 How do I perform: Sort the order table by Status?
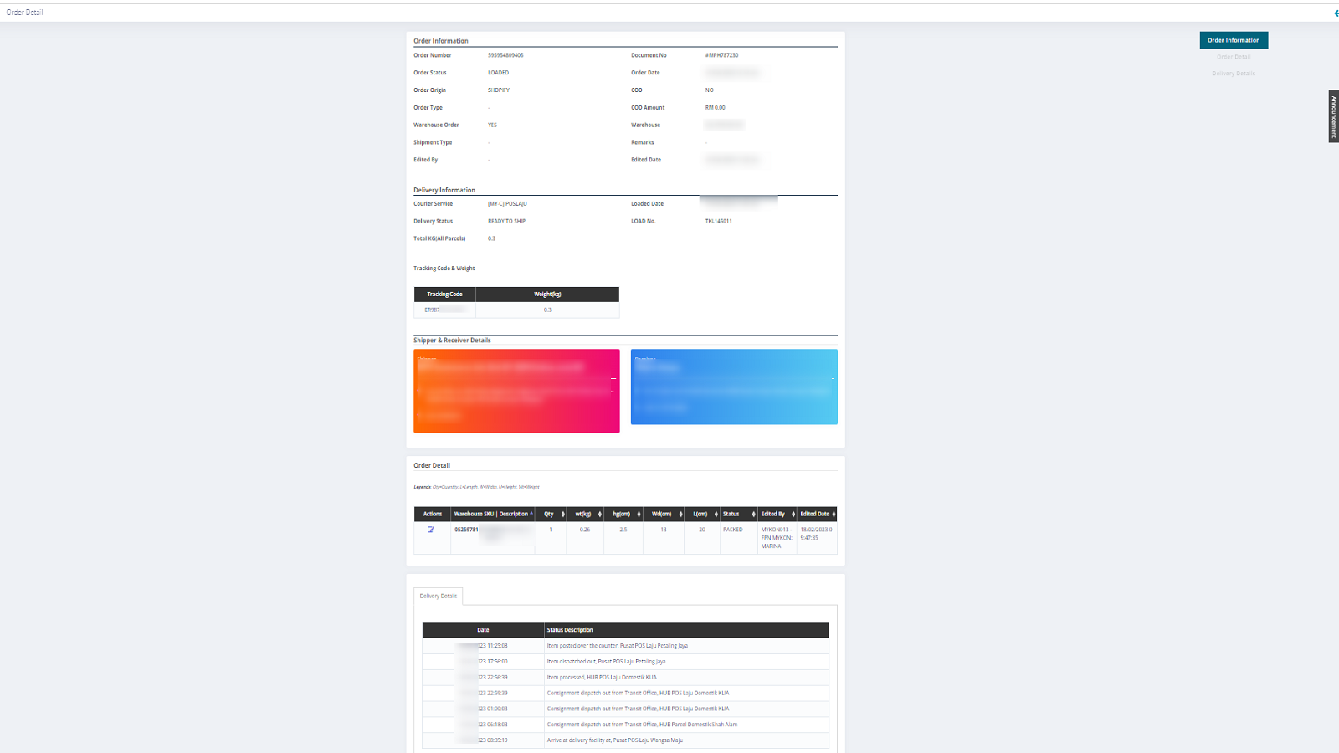point(738,514)
